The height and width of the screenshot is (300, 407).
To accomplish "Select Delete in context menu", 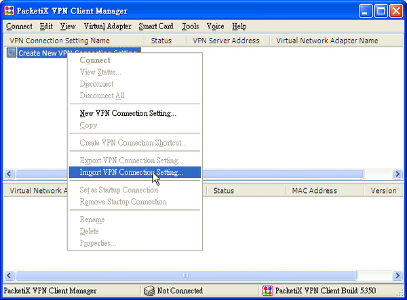I will tap(135, 231).
